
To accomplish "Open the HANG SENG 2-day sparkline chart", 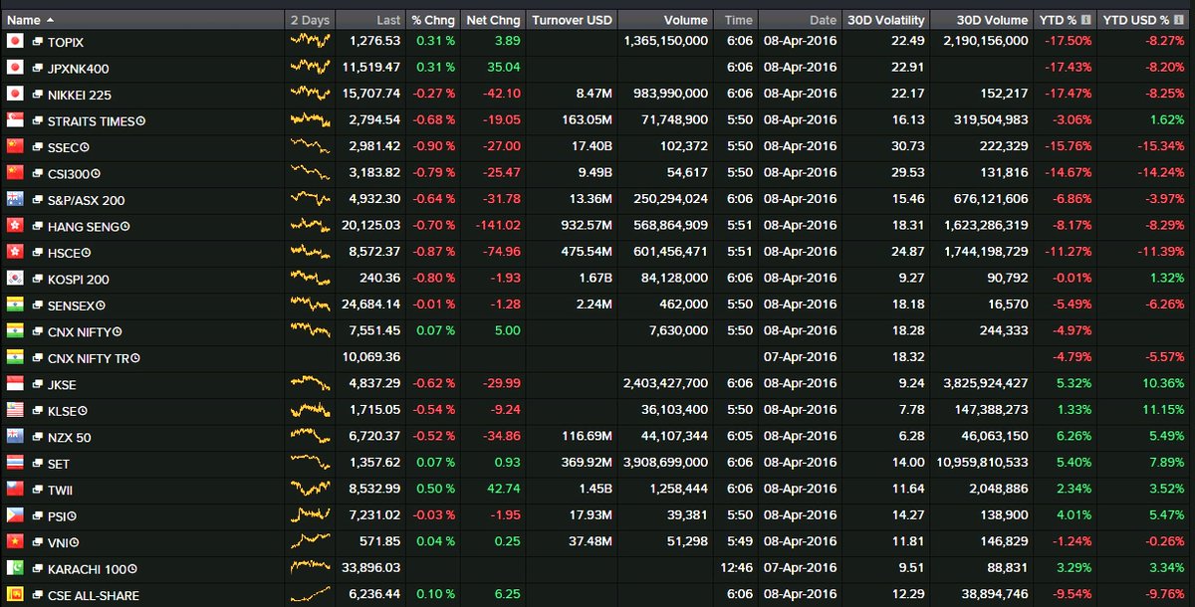I will [310, 226].
